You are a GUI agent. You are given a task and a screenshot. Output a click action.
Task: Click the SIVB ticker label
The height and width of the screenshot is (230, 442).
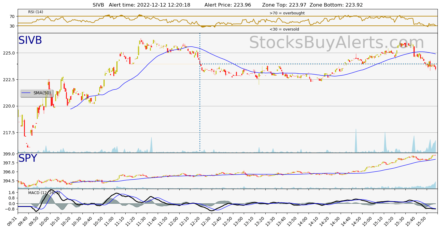pyautogui.click(x=30, y=40)
